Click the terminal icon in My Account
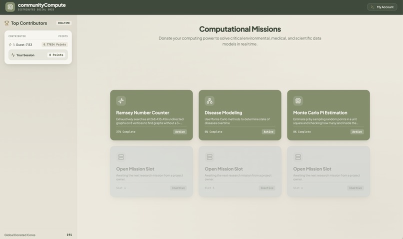The image size is (403, 239). 372,7
